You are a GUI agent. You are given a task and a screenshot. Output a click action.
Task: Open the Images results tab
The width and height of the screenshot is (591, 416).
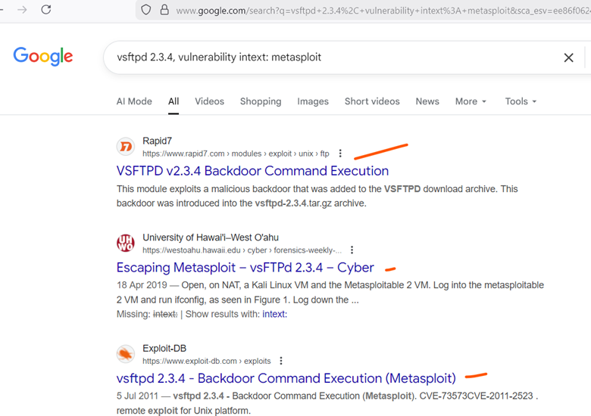pos(313,101)
